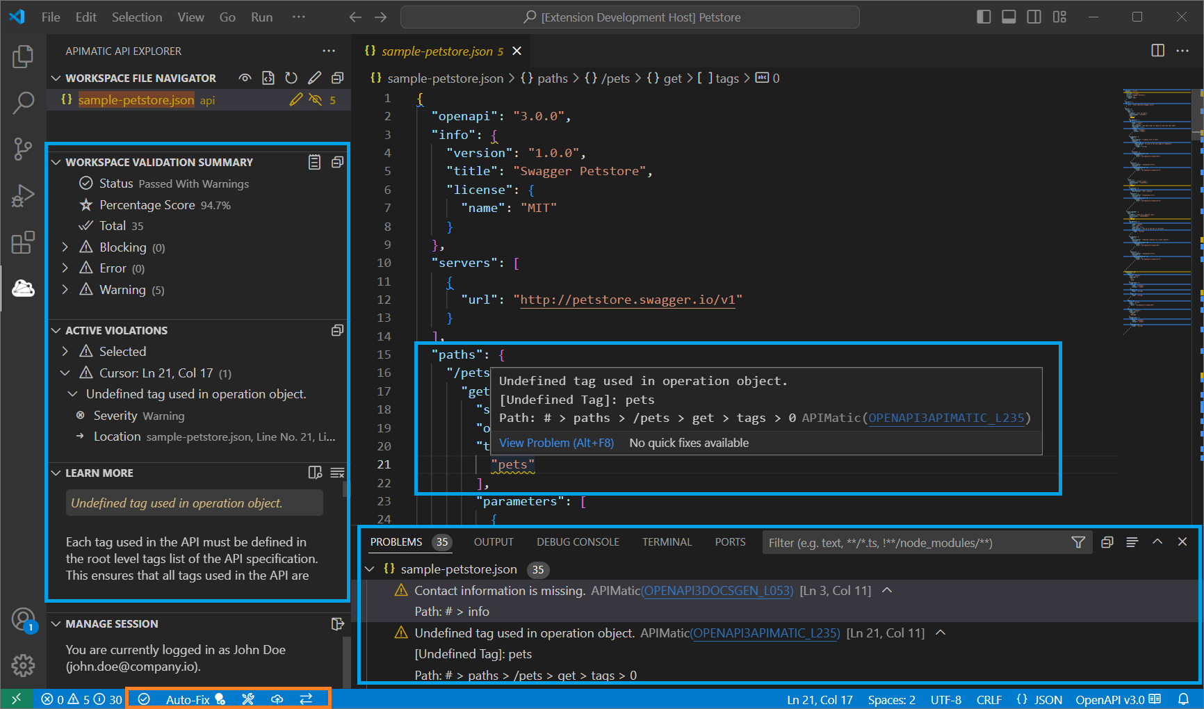Click Auto-Fix in the status bar
This screenshot has width=1204, height=709.
[195, 699]
